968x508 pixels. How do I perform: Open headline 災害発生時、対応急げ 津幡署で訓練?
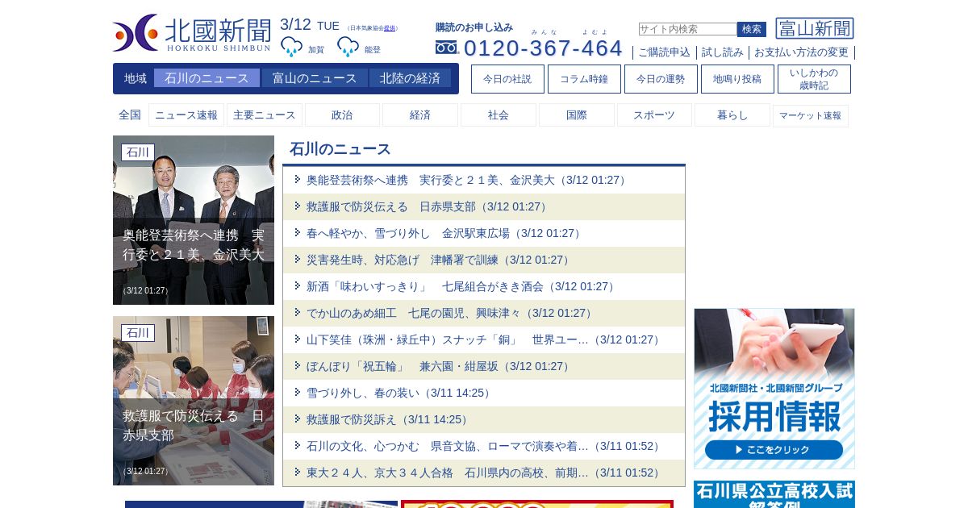tap(439, 260)
